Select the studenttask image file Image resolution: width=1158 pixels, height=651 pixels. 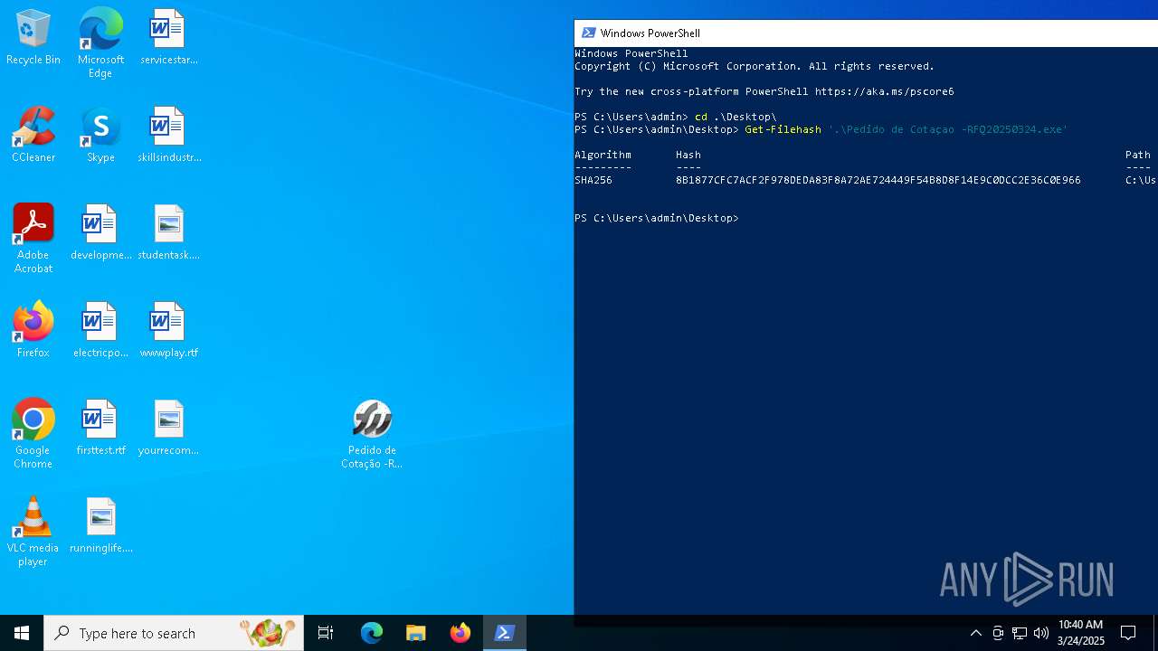tap(168, 233)
